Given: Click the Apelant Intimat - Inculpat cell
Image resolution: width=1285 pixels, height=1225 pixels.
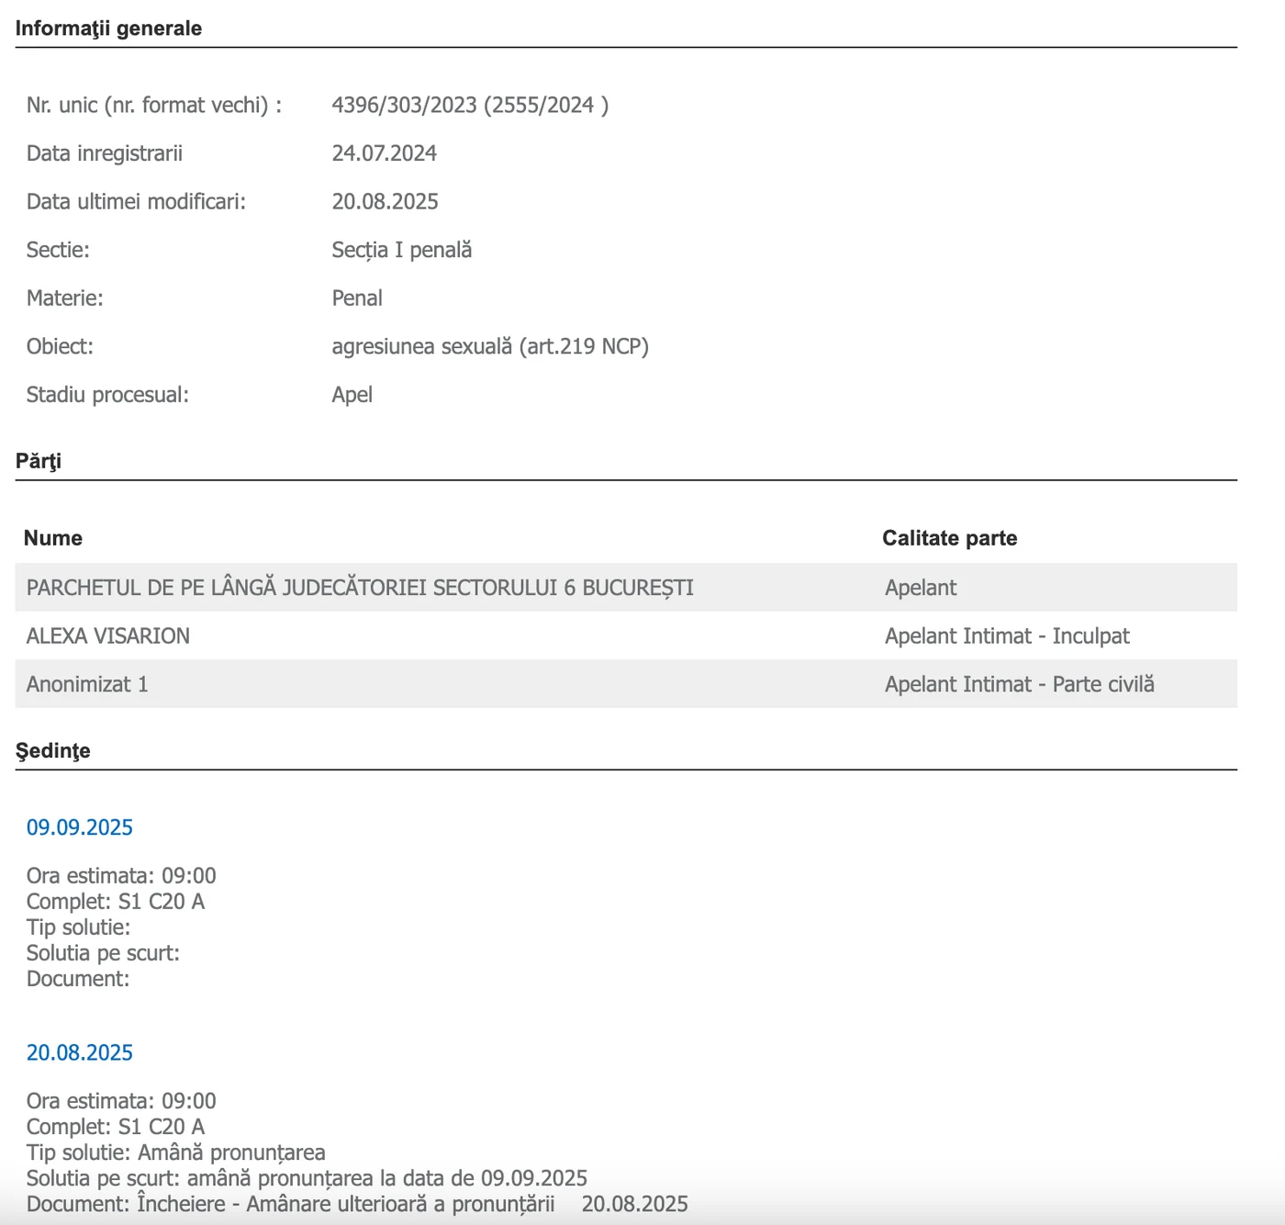Looking at the screenshot, I should 1007,636.
